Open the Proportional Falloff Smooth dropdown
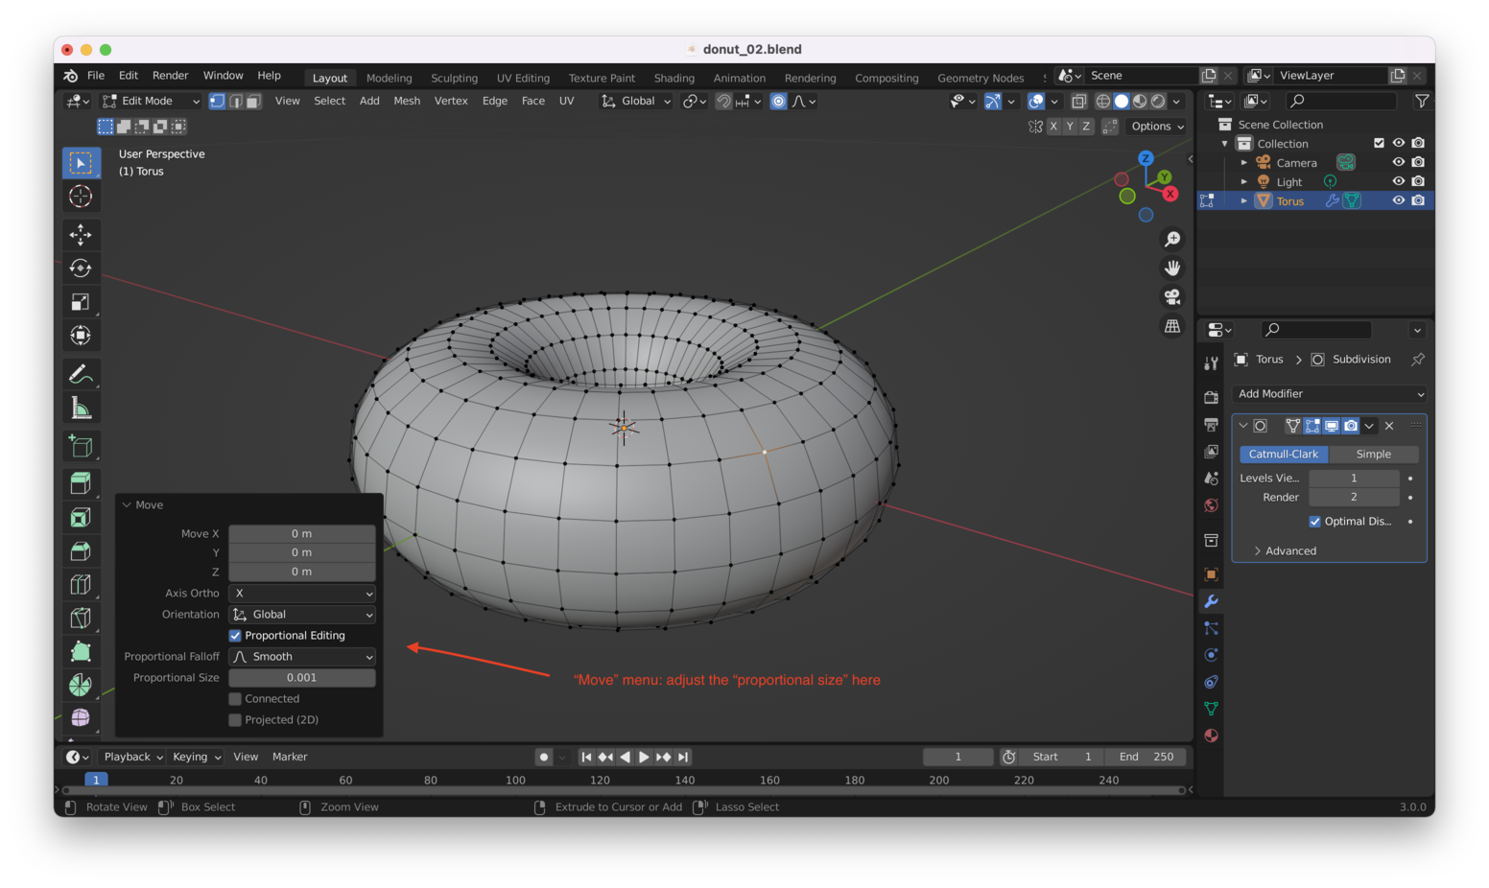The width and height of the screenshot is (1489, 888). tap(302, 657)
